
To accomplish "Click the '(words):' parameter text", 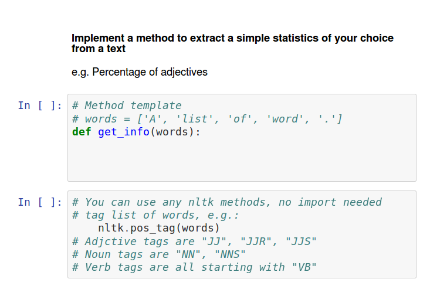I will (175, 132).
